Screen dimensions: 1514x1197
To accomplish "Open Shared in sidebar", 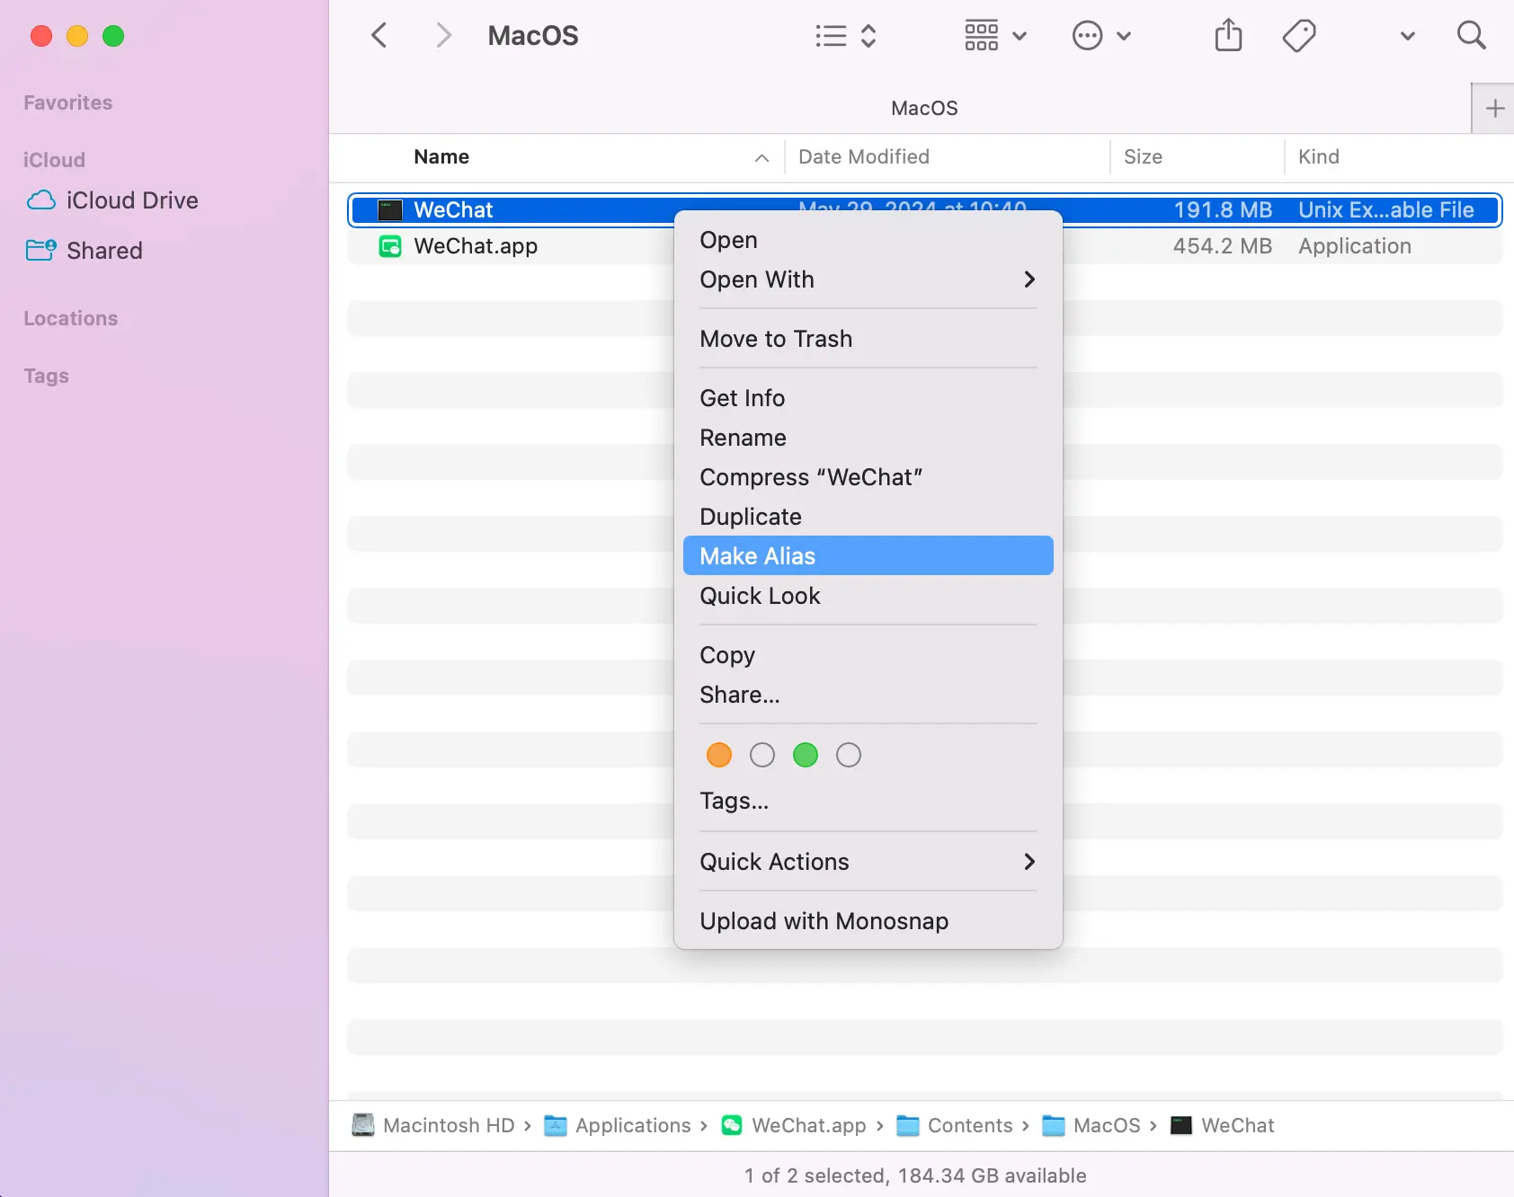I will (x=84, y=251).
